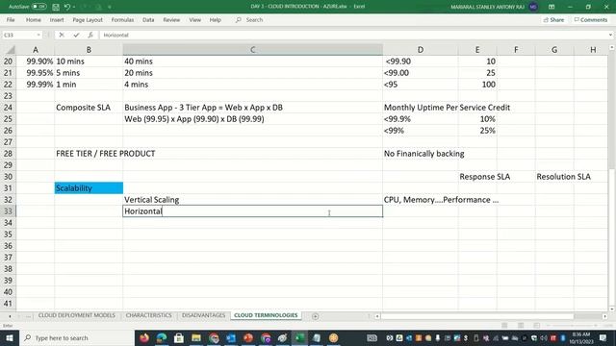Select column E header
The width and height of the screenshot is (616, 346).
[477, 50]
